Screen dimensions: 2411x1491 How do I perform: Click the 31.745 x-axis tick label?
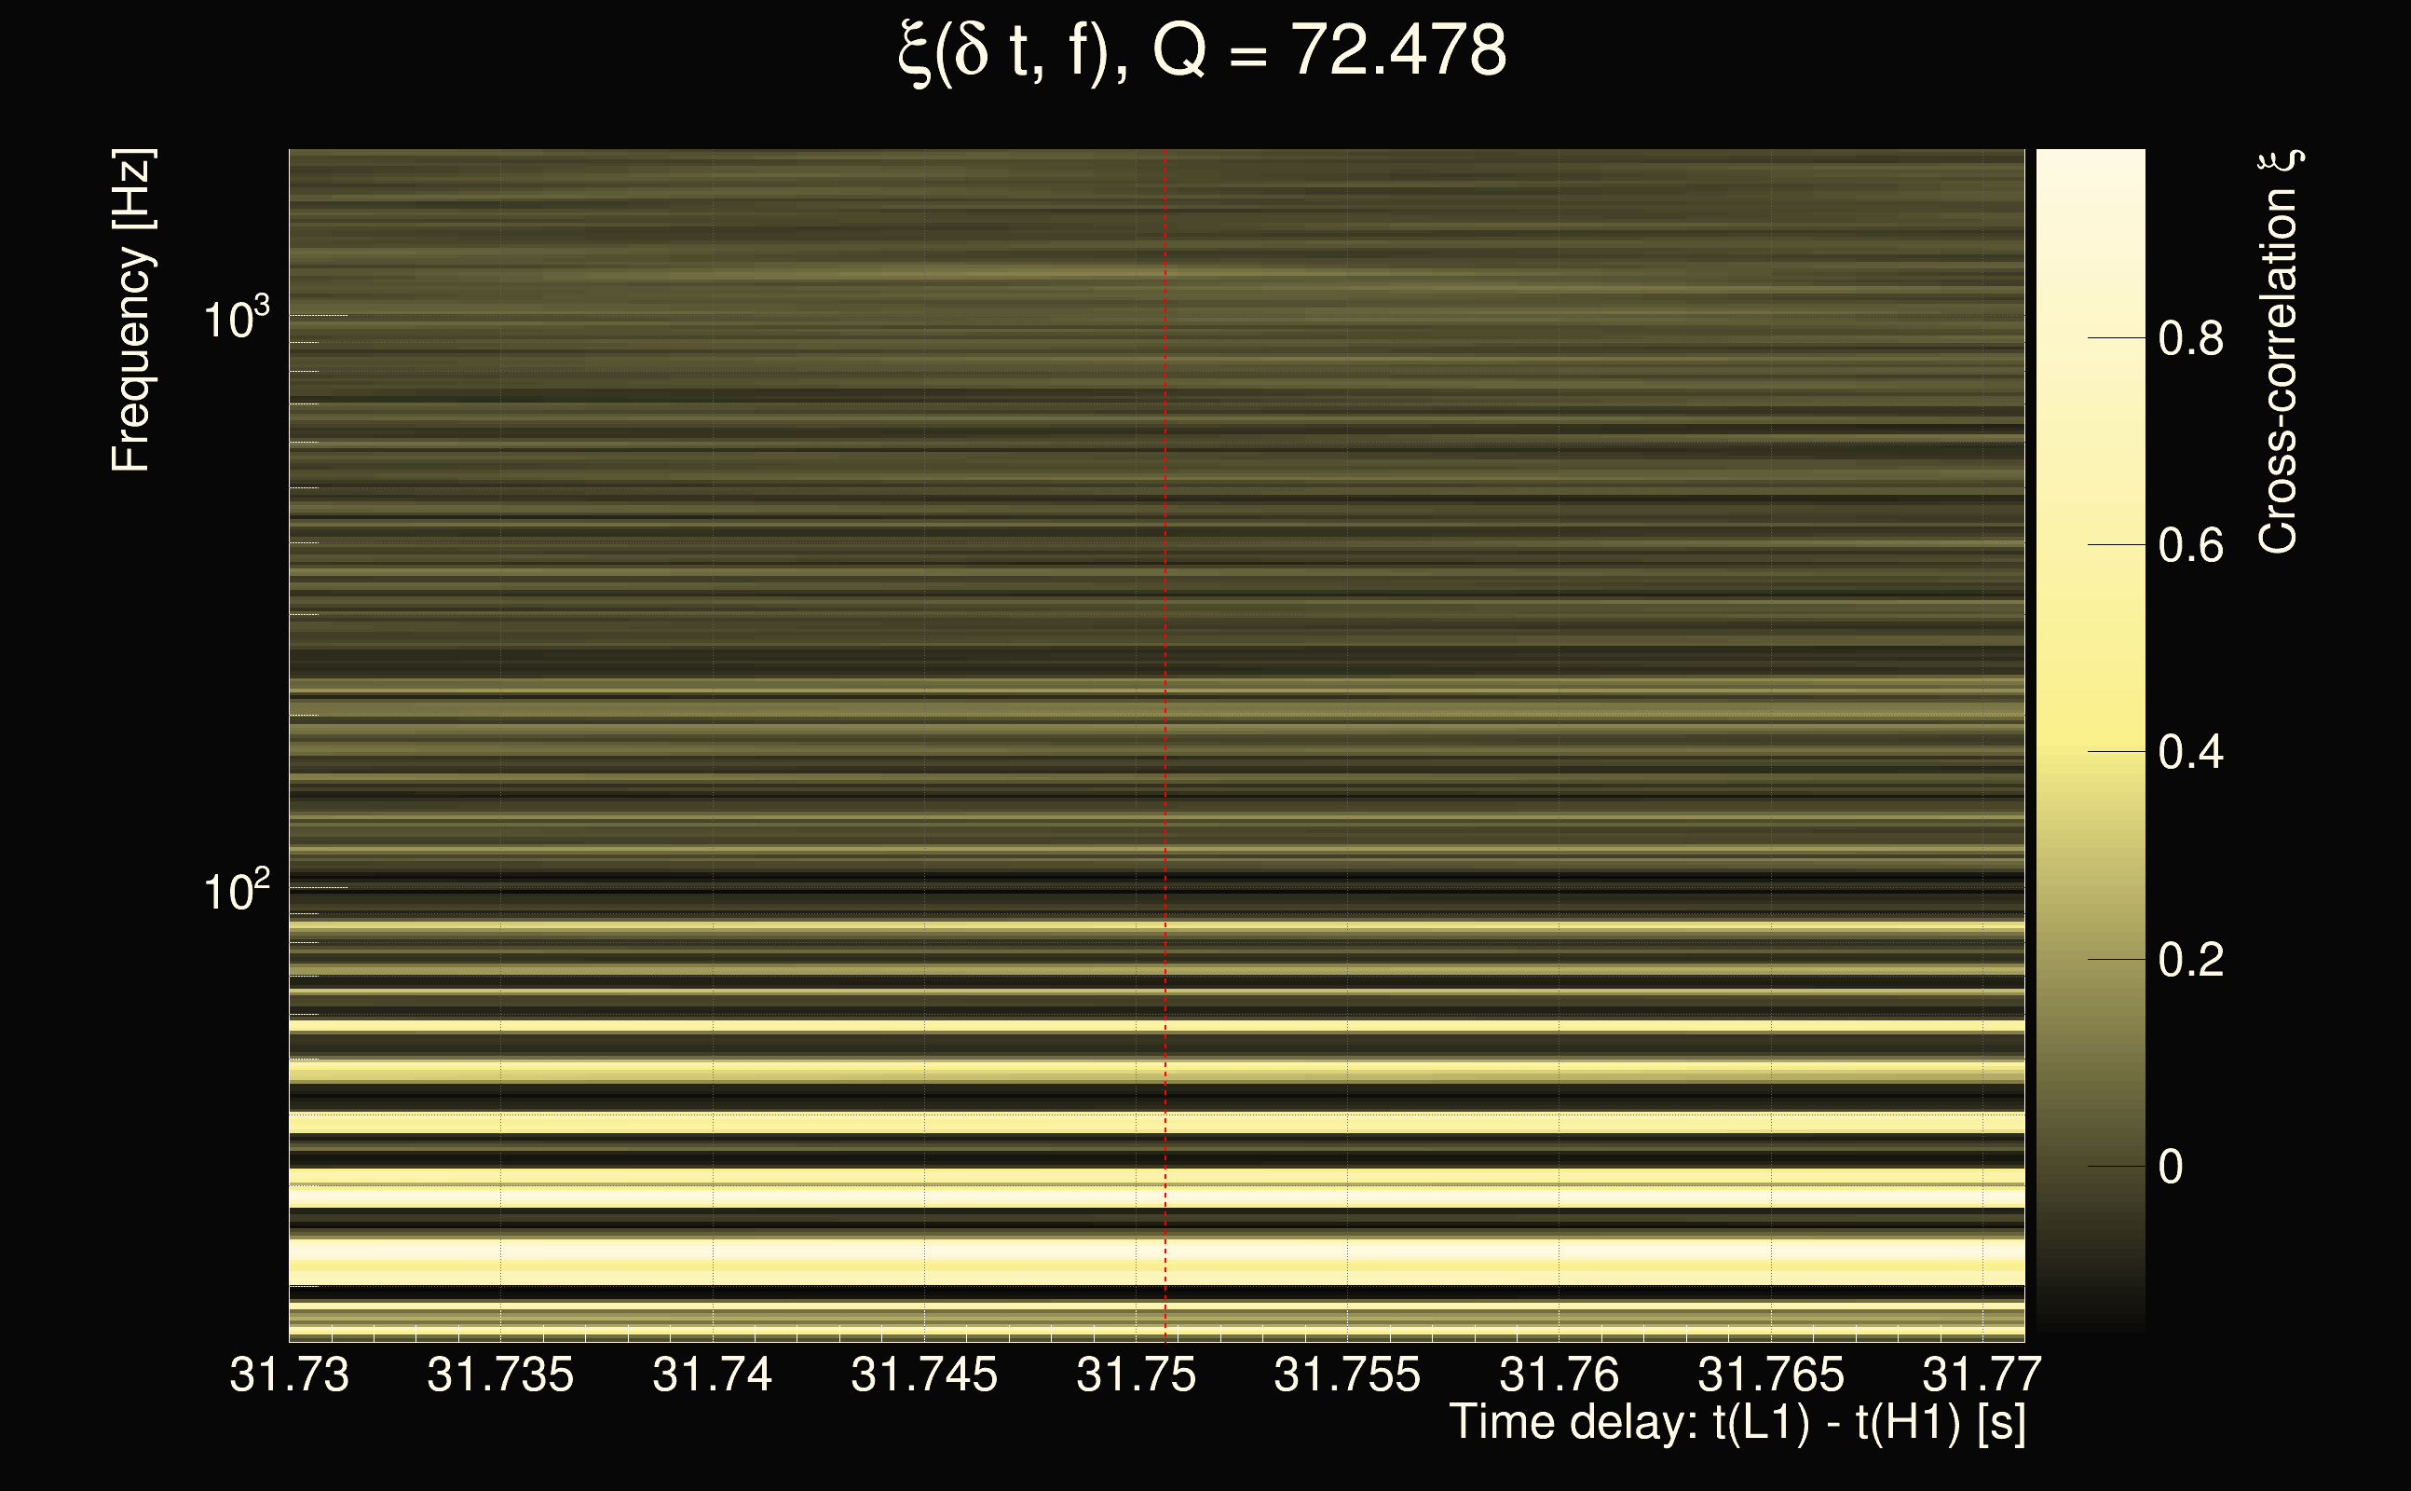click(923, 1375)
